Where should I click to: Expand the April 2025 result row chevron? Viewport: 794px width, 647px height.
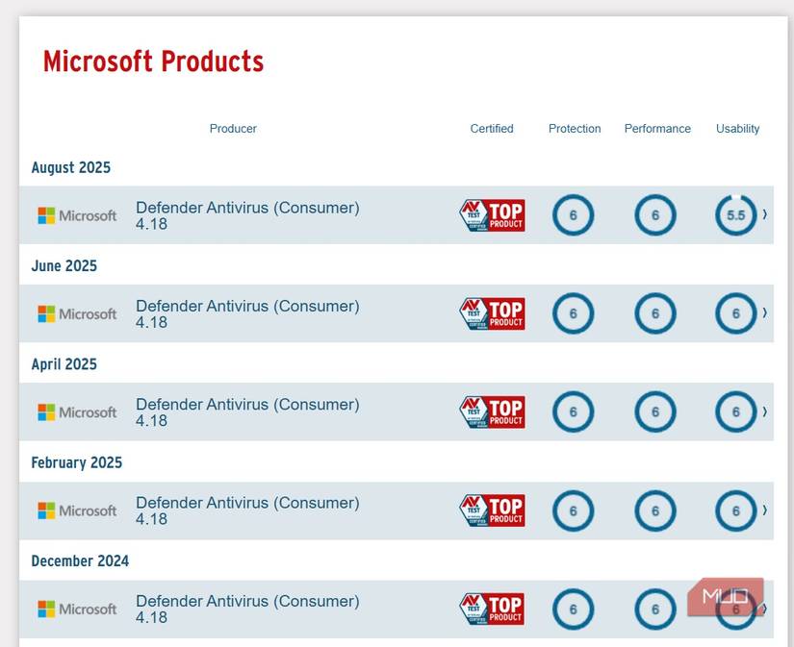[765, 412]
